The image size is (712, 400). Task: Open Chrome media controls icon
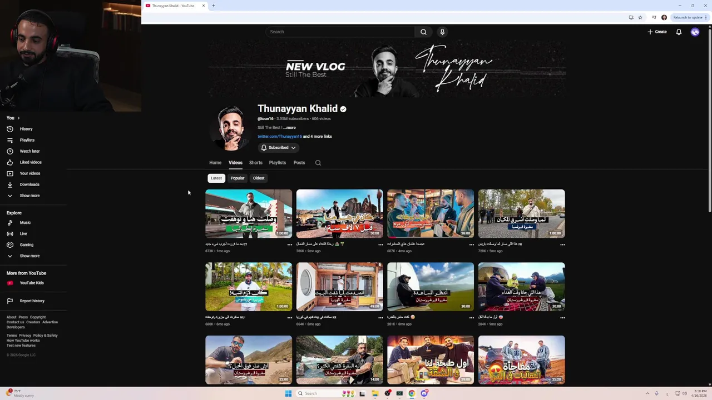[654, 17]
